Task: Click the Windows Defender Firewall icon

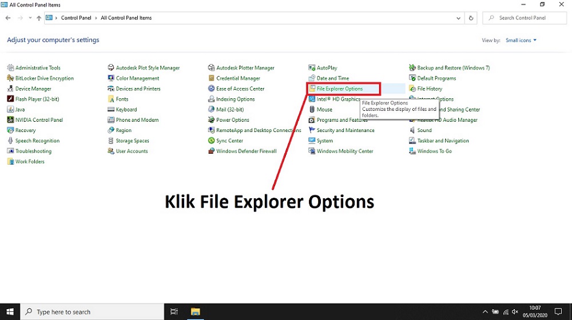Action: pyautogui.click(x=211, y=151)
